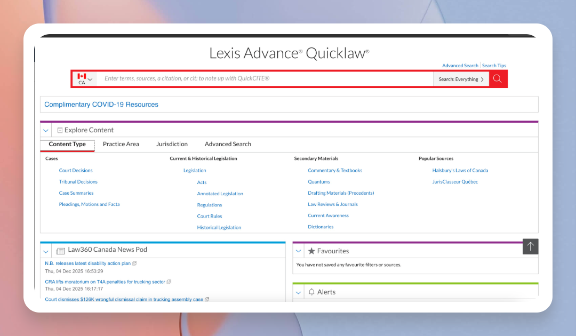Open the Canada flag jurisdiction dropdown
The height and width of the screenshot is (336, 576).
85,79
